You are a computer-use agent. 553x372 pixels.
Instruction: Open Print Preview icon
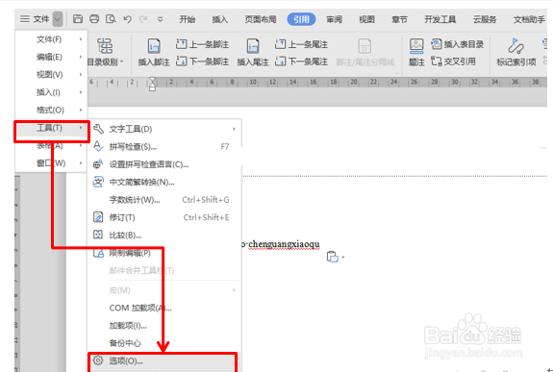111,18
